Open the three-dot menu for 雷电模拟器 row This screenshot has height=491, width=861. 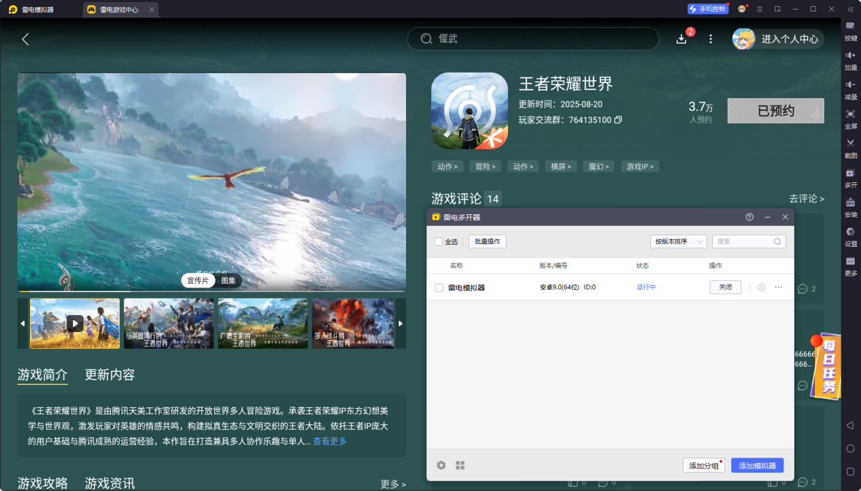tap(779, 288)
